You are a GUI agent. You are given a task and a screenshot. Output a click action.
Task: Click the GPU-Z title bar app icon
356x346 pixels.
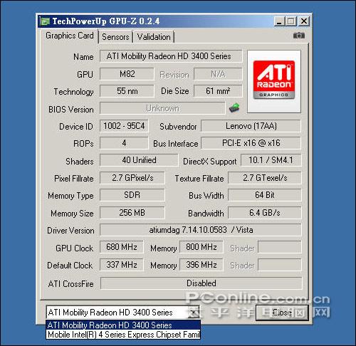pos(45,21)
